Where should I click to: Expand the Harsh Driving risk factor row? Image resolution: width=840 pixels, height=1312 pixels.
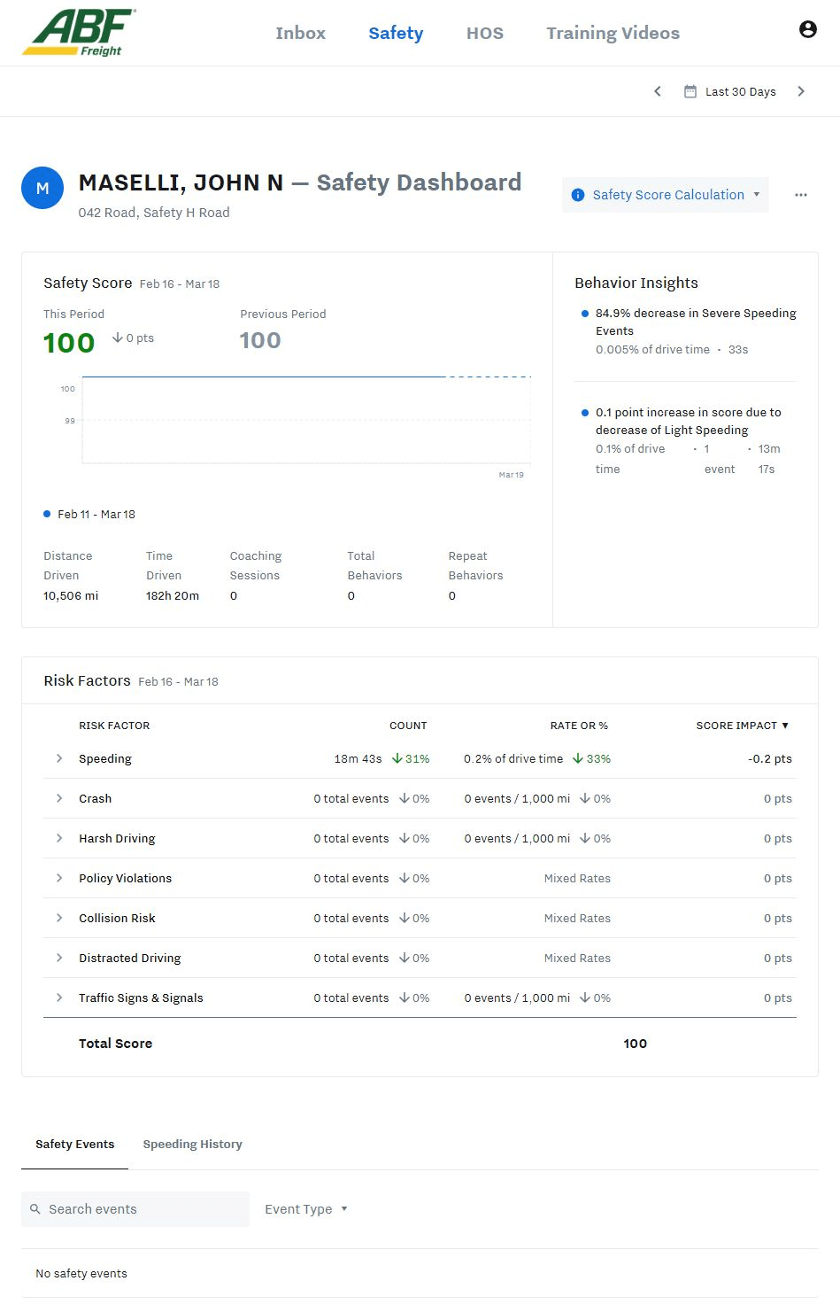tap(59, 838)
